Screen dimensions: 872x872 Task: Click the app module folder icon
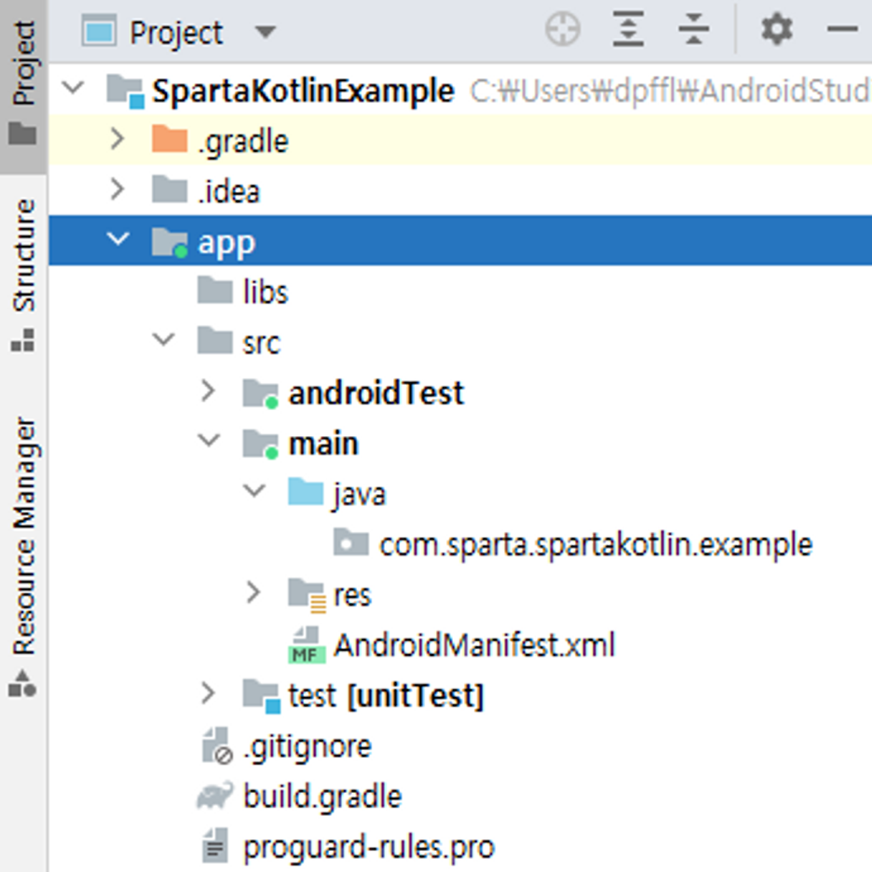click(170, 242)
